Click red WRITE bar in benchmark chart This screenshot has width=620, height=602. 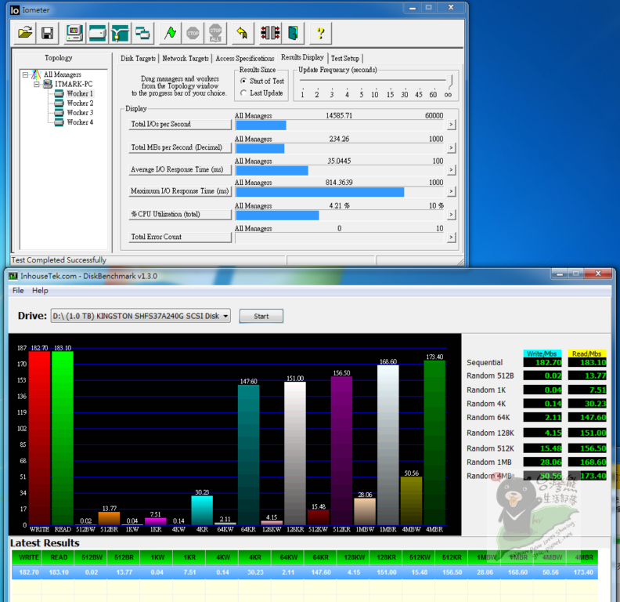click(x=40, y=438)
